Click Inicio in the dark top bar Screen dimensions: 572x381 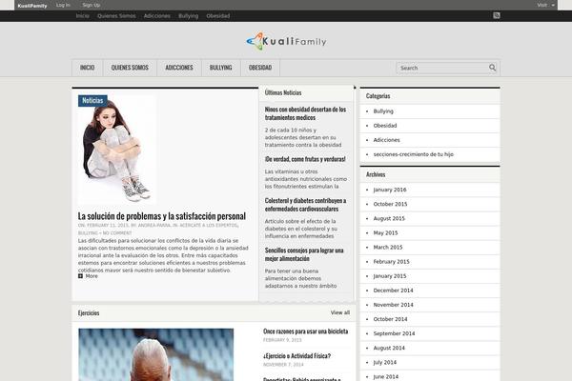click(x=82, y=15)
